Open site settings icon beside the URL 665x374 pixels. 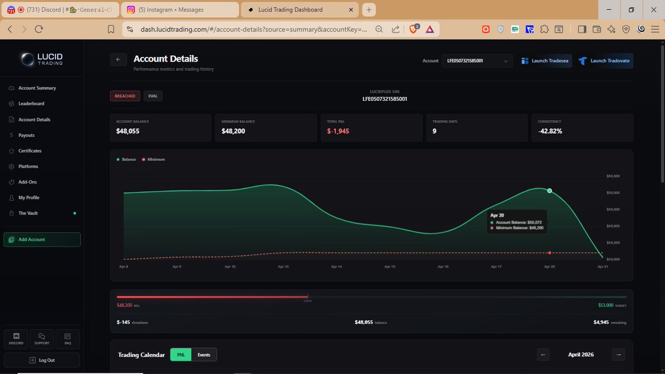pos(130,29)
